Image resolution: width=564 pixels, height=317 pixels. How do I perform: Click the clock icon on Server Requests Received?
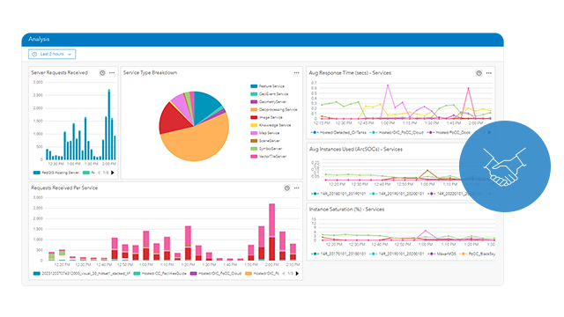click(x=102, y=72)
